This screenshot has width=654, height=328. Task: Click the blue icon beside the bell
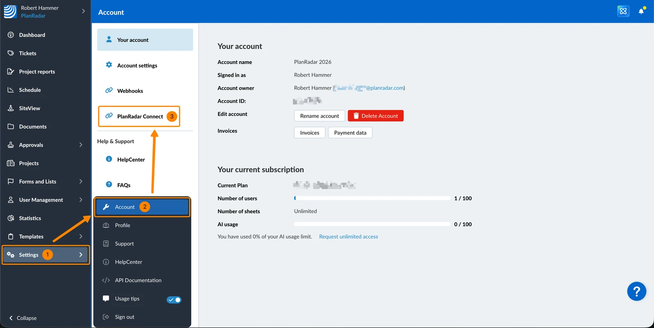pos(623,11)
